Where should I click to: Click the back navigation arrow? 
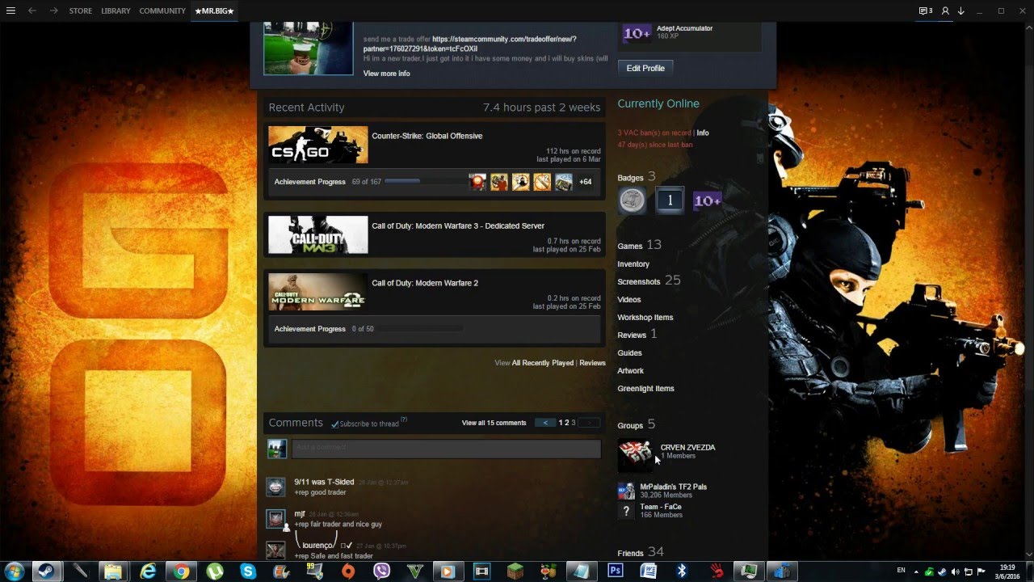tap(32, 11)
